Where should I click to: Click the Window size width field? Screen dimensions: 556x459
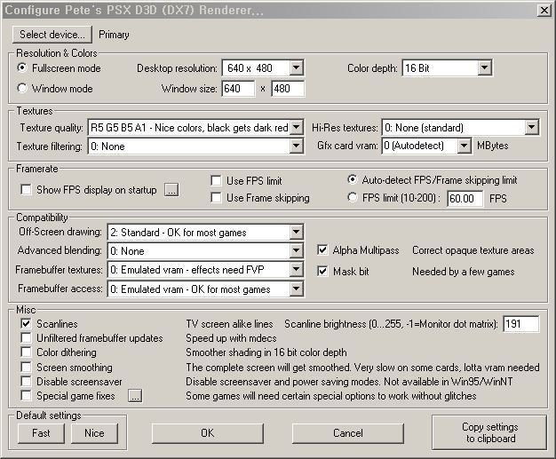point(238,88)
